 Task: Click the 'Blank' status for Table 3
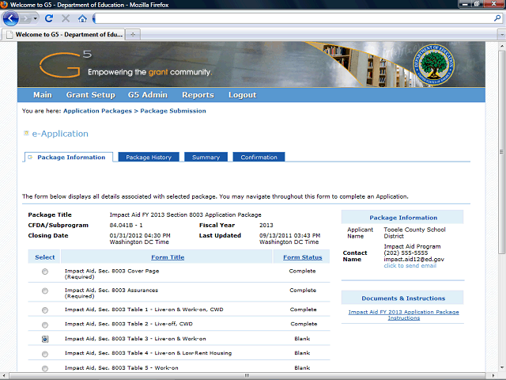click(302, 339)
